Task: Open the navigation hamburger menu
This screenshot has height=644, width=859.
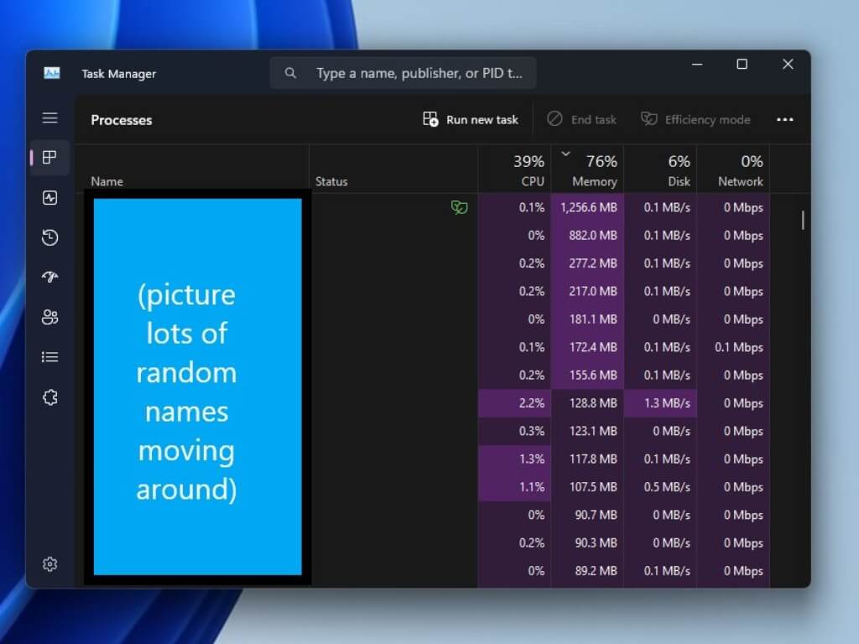Action: [x=49, y=117]
